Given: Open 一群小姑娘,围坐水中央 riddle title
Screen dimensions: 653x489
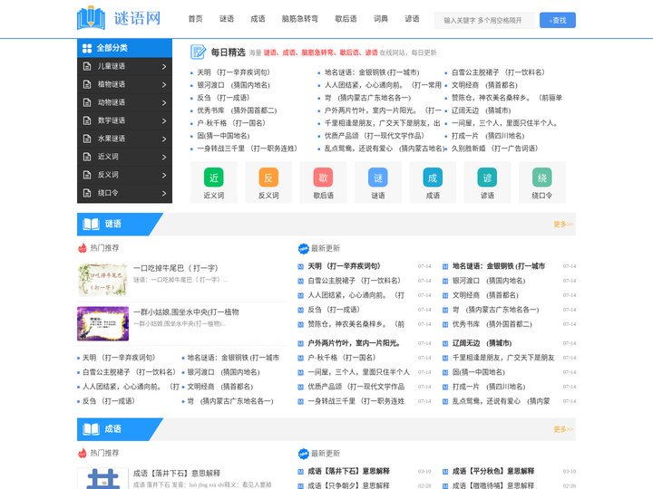Looking at the screenshot, I should [x=186, y=312].
